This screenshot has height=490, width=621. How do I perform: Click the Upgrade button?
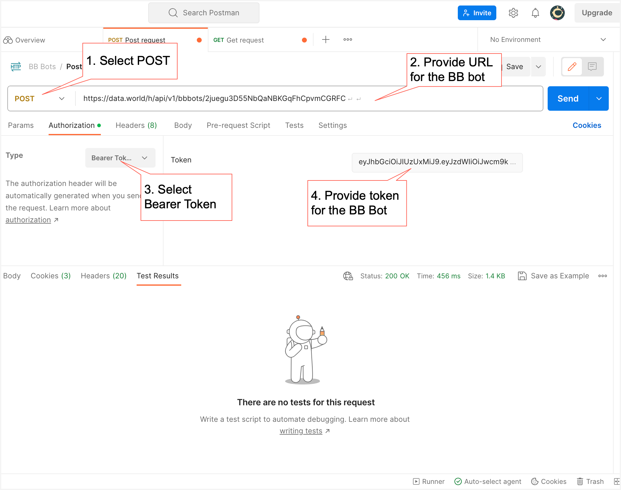coord(597,13)
